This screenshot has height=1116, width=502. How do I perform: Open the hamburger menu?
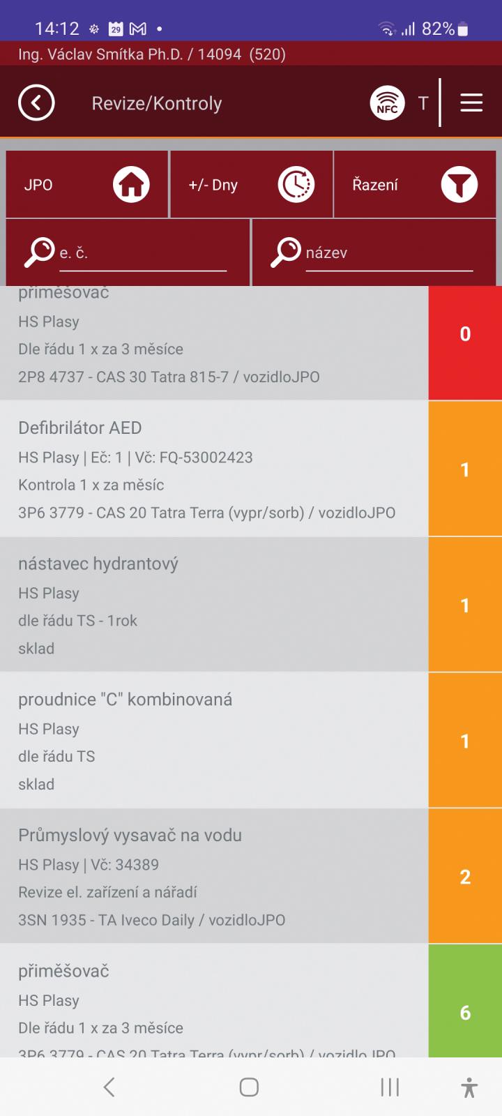471,103
